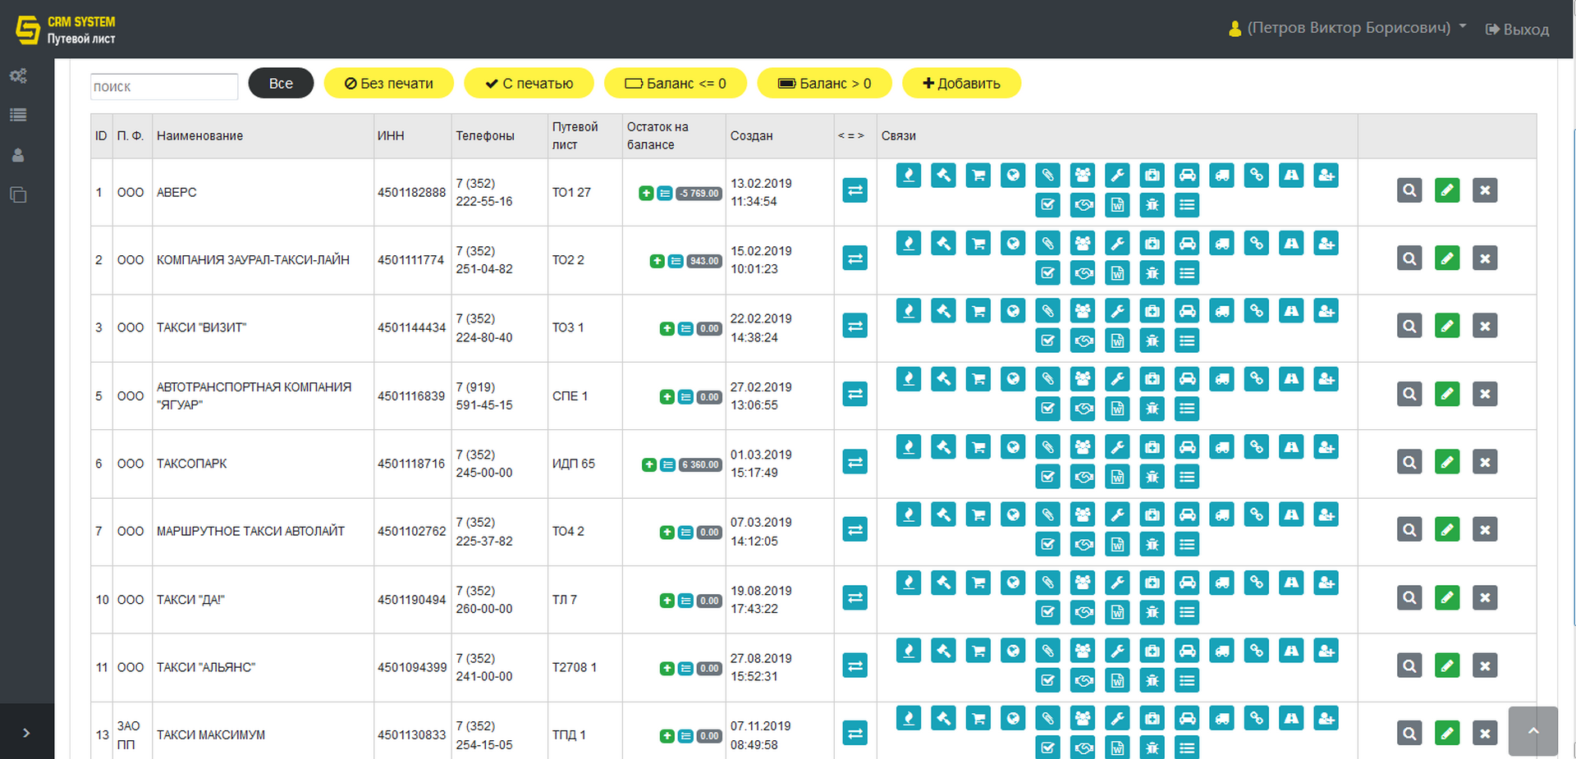This screenshot has width=1576, height=759.
Task: Click the checkbox-style tasks icon in the АВЕРС row
Action: pos(1047,205)
